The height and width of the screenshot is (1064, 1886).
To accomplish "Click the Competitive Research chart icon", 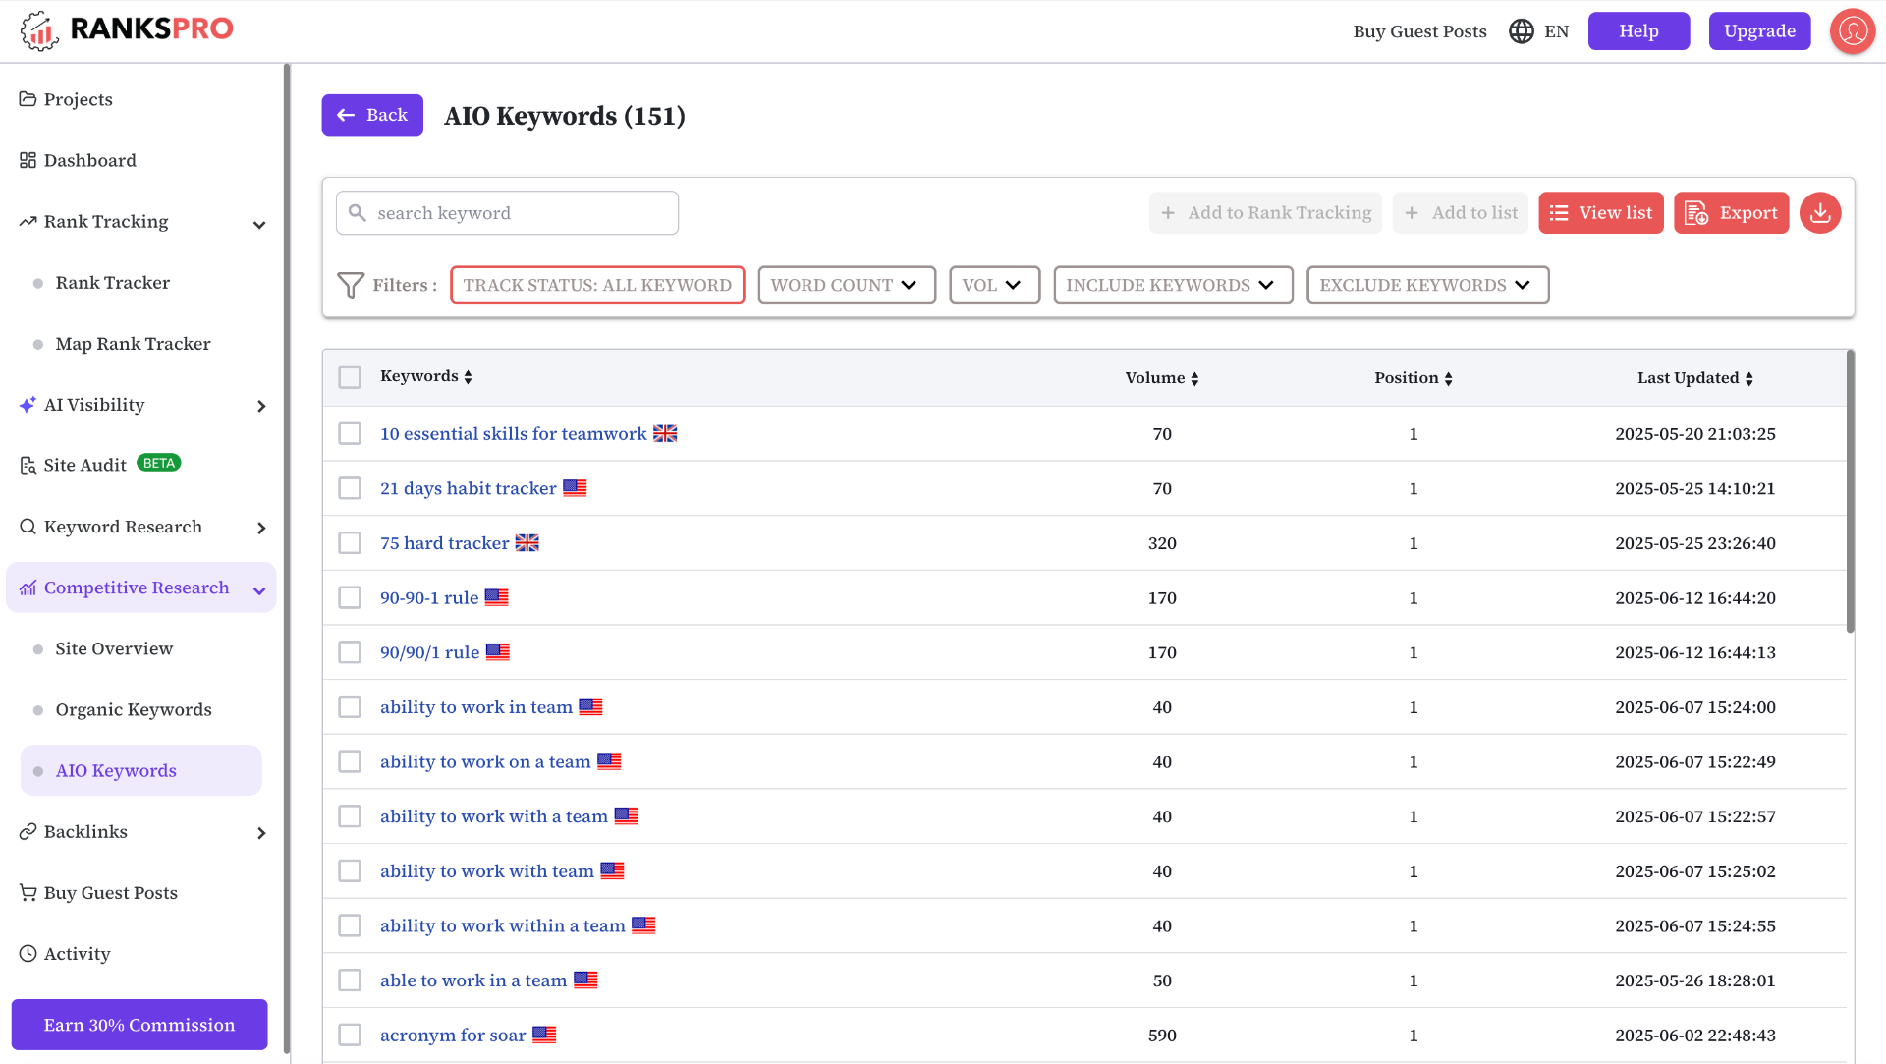I will (28, 588).
